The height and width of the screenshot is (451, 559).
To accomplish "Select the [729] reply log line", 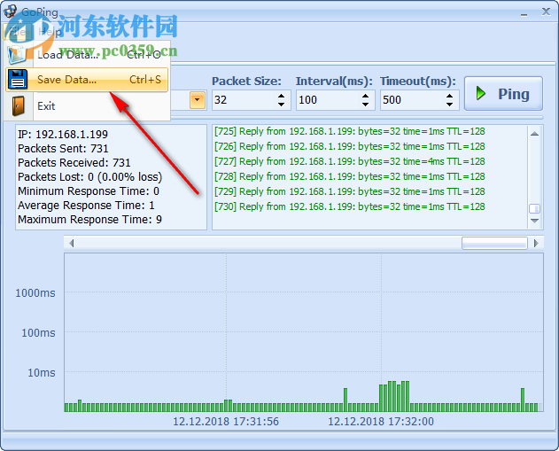I will (x=349, y=191).
